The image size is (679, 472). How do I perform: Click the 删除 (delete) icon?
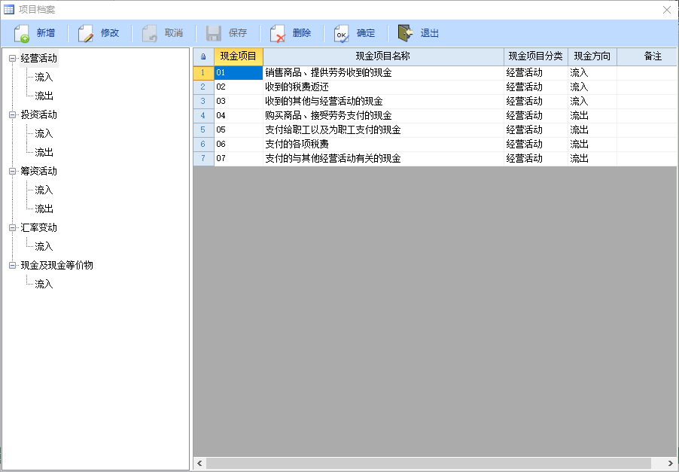(x=278, y=33)
